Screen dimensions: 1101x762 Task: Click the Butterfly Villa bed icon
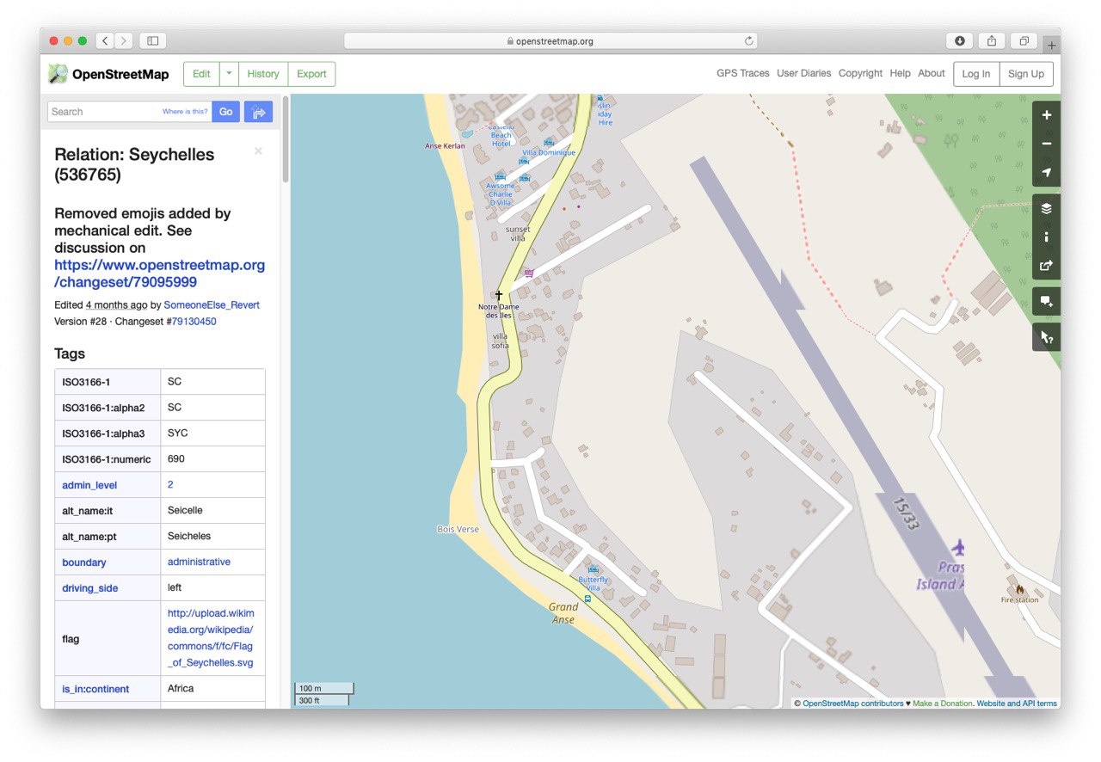[x=593, y=569]
